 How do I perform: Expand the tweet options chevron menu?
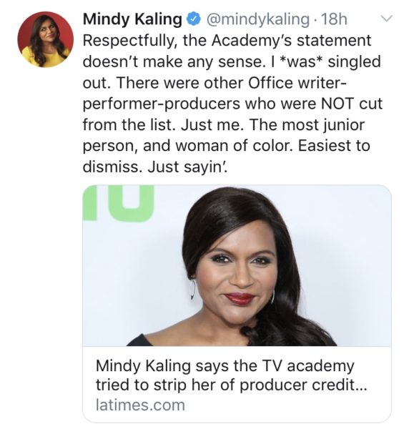[x=387, y=19]
